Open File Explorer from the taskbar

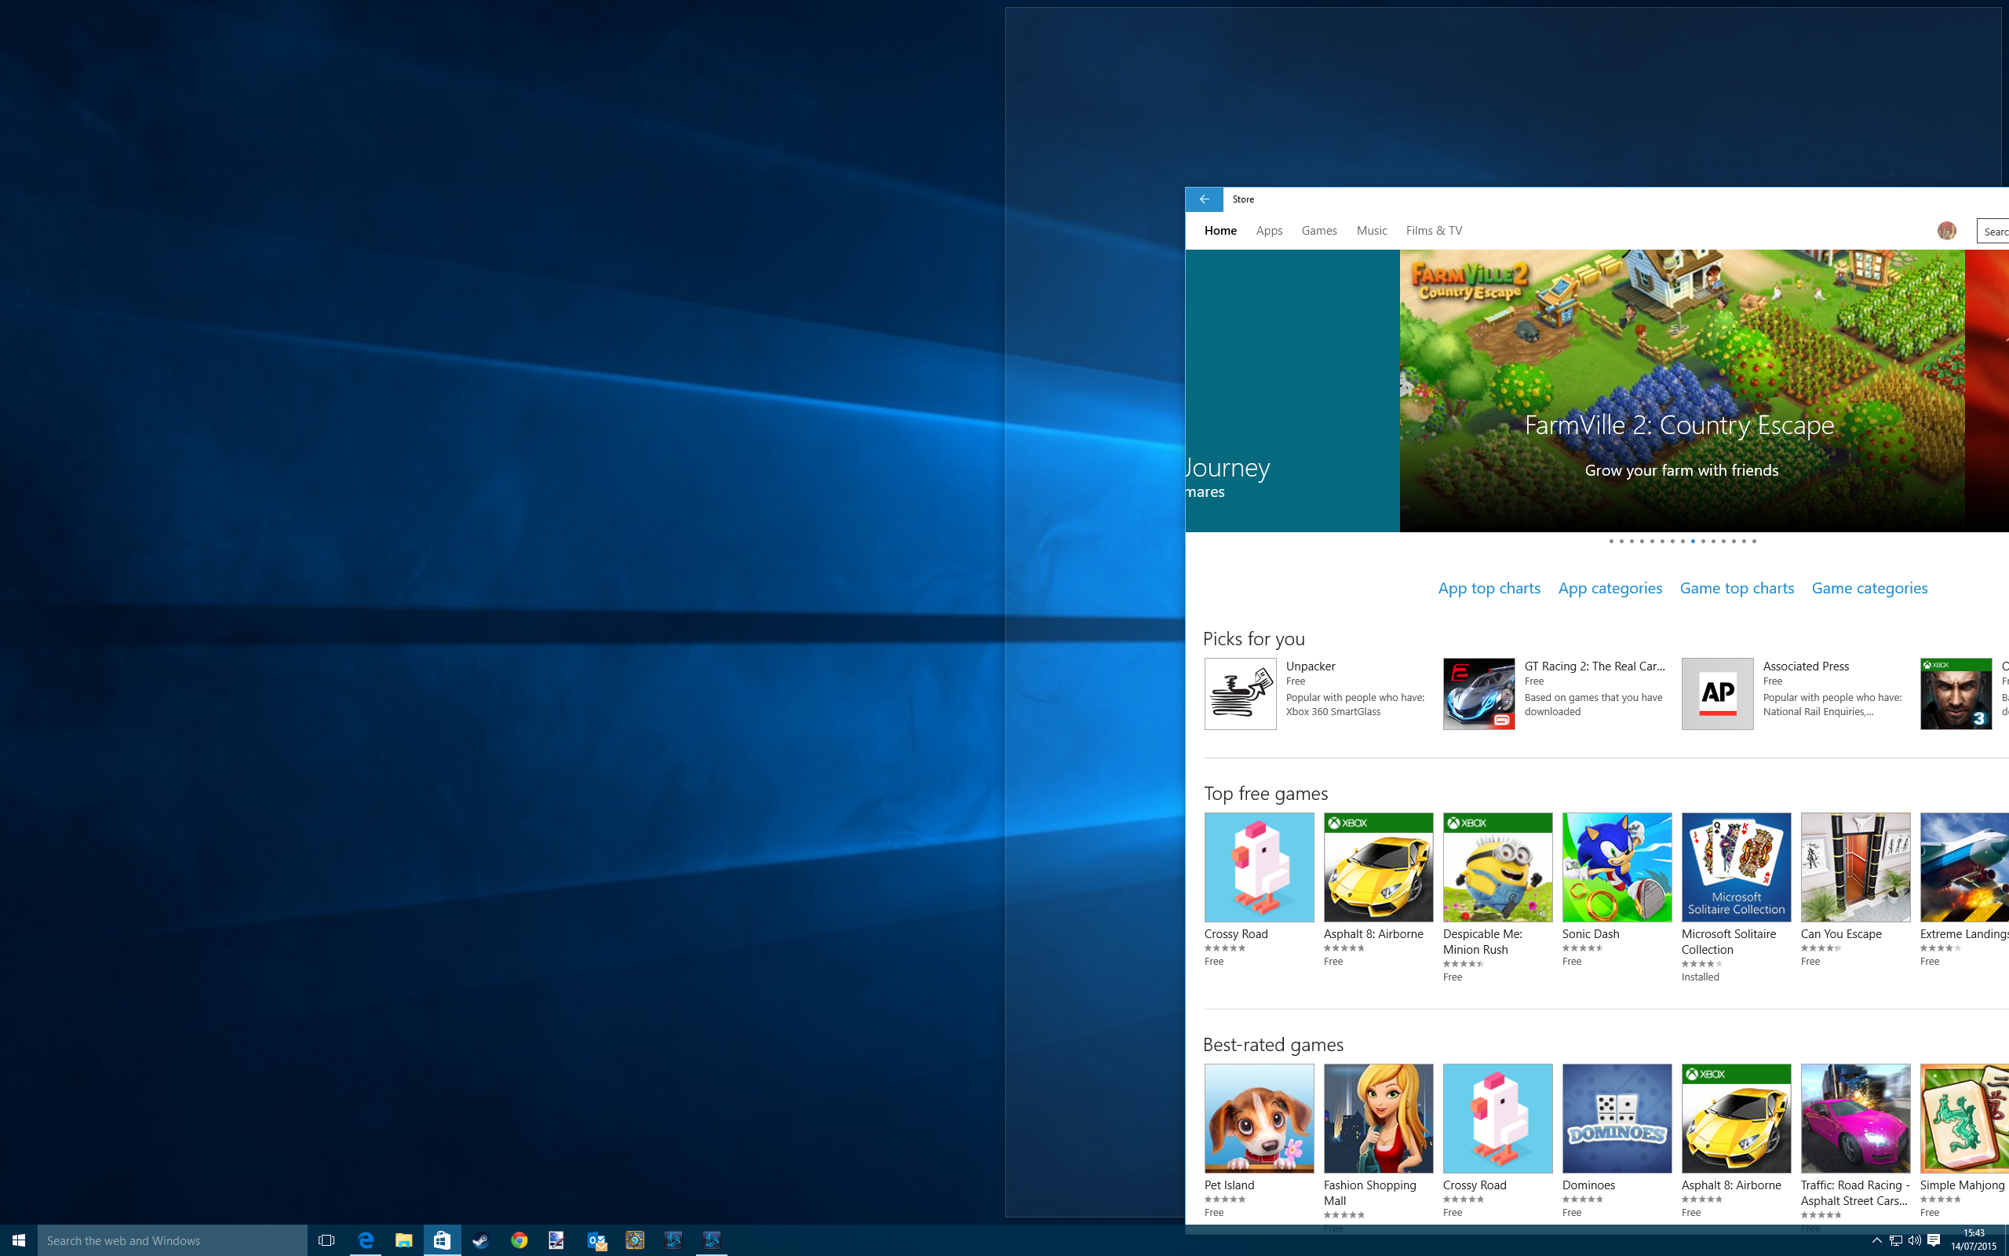click(403, 1240)
